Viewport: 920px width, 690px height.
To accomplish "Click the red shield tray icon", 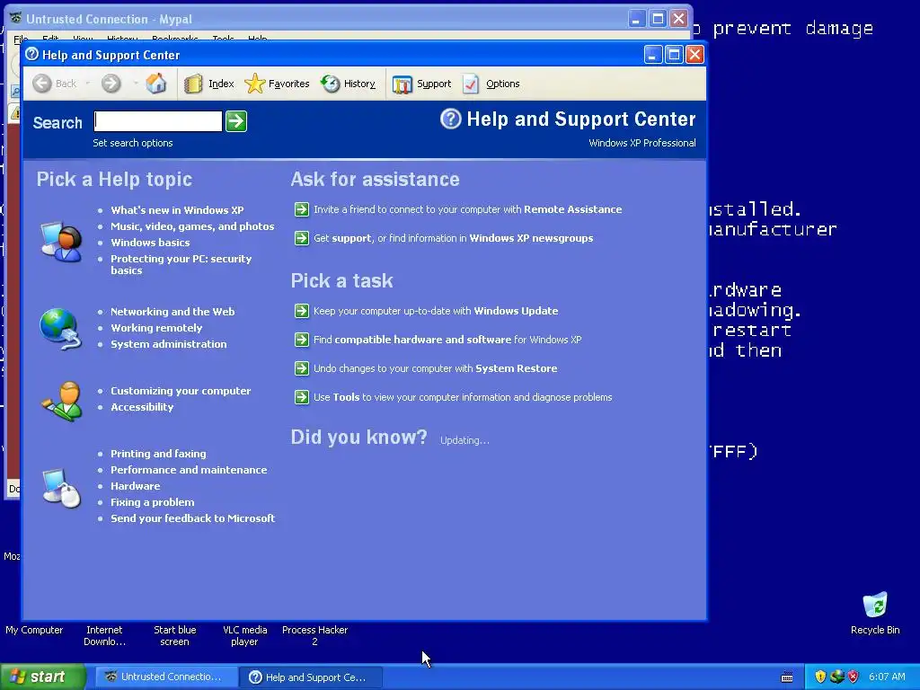I will 854,677.
